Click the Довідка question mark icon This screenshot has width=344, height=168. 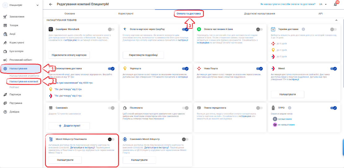pos(6,112)
